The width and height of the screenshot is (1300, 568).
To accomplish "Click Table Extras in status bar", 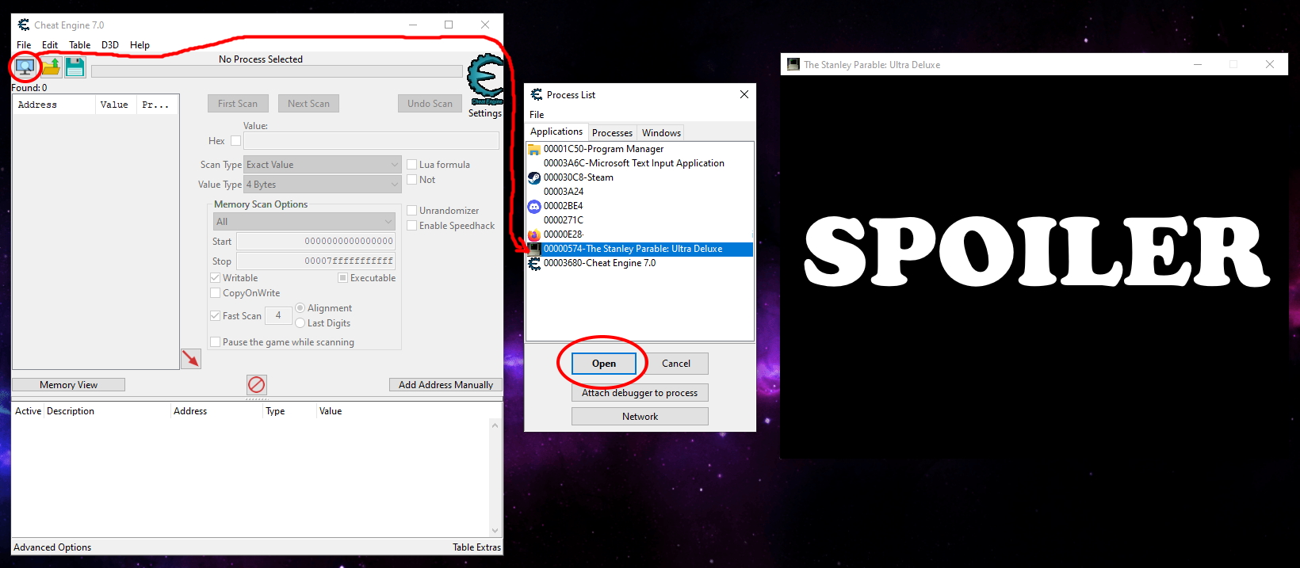I will pyautogui.click(x=476, y=547).
